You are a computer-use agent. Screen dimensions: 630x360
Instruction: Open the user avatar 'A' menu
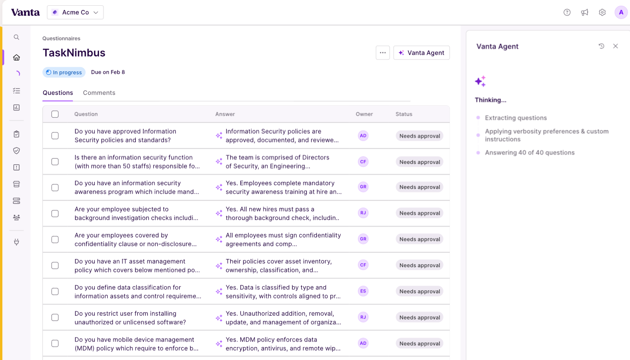coord(621,12)
